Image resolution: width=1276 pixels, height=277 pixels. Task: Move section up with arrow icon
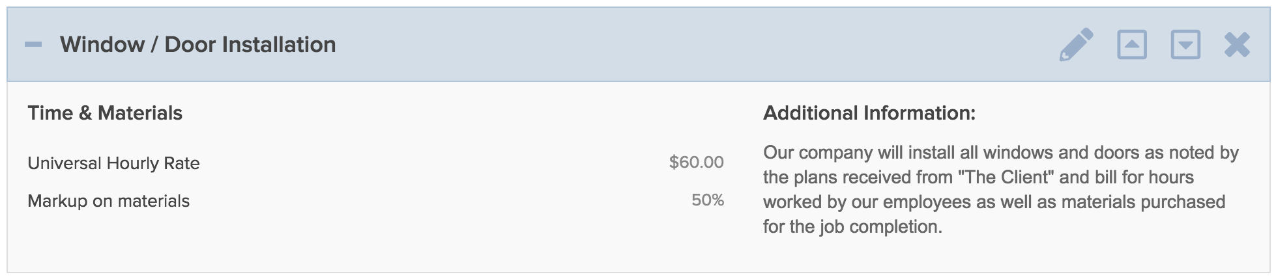pyautogui.click(x=1132, y=45)
